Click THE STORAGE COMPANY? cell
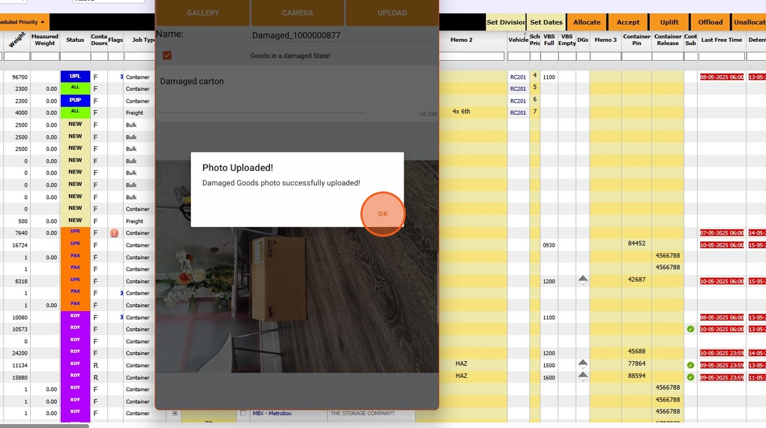Image resolution: width=766 pixels, height=428 pixels. coord(362,414)
